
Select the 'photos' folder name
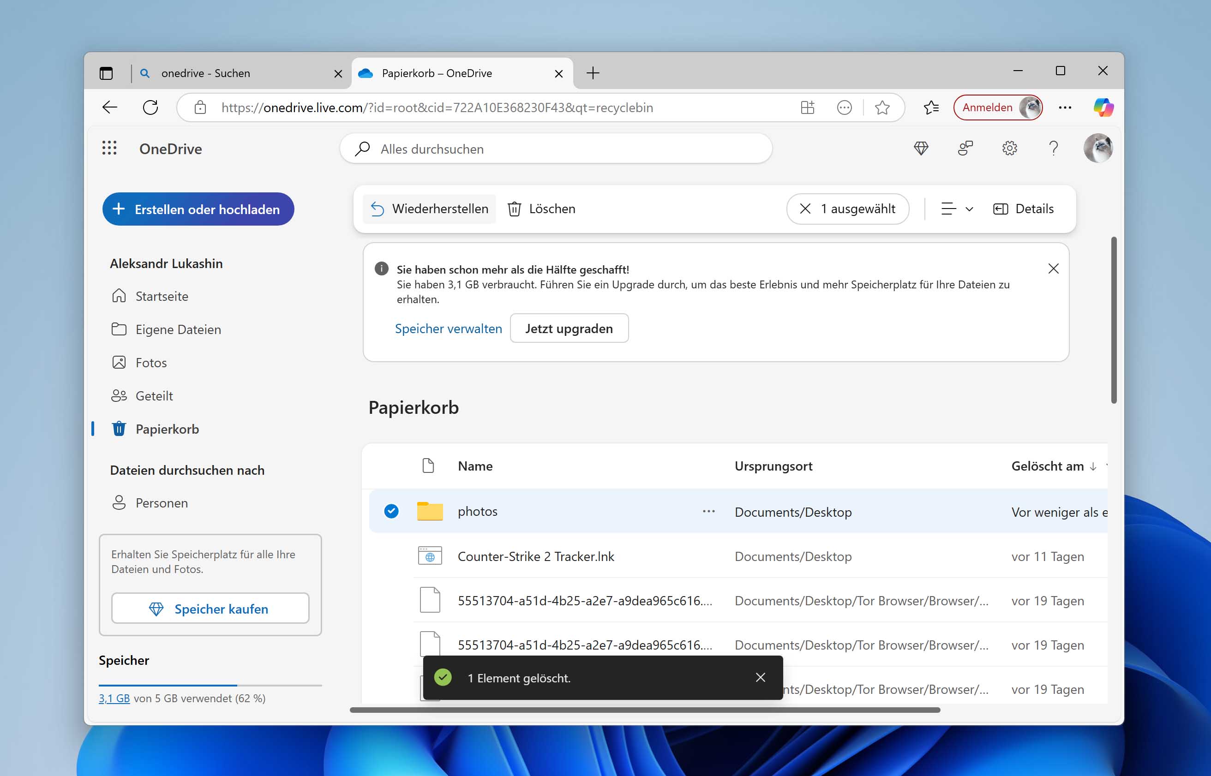pos(477,512)
